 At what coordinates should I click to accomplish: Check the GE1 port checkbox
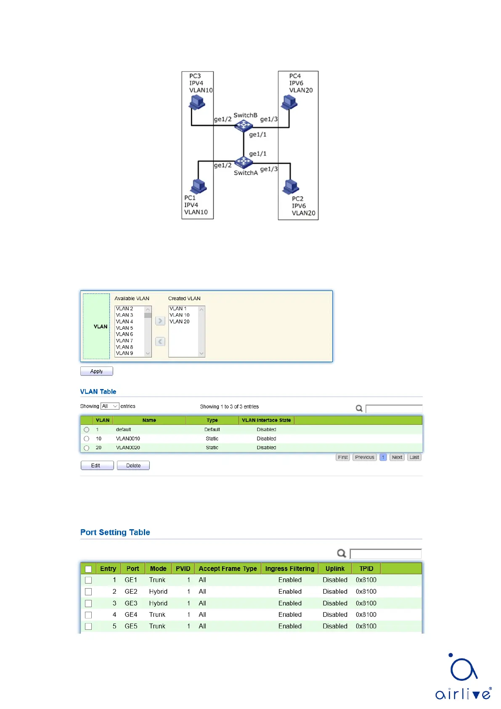88,580
